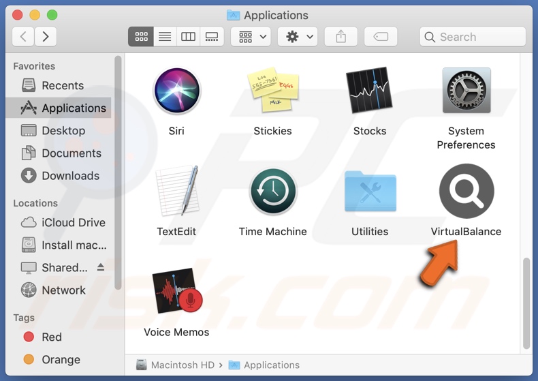Switch to column view
Image resolution: width=538 pixels, height=381 pixels.
pyautogui.click(x=188, y=36)
